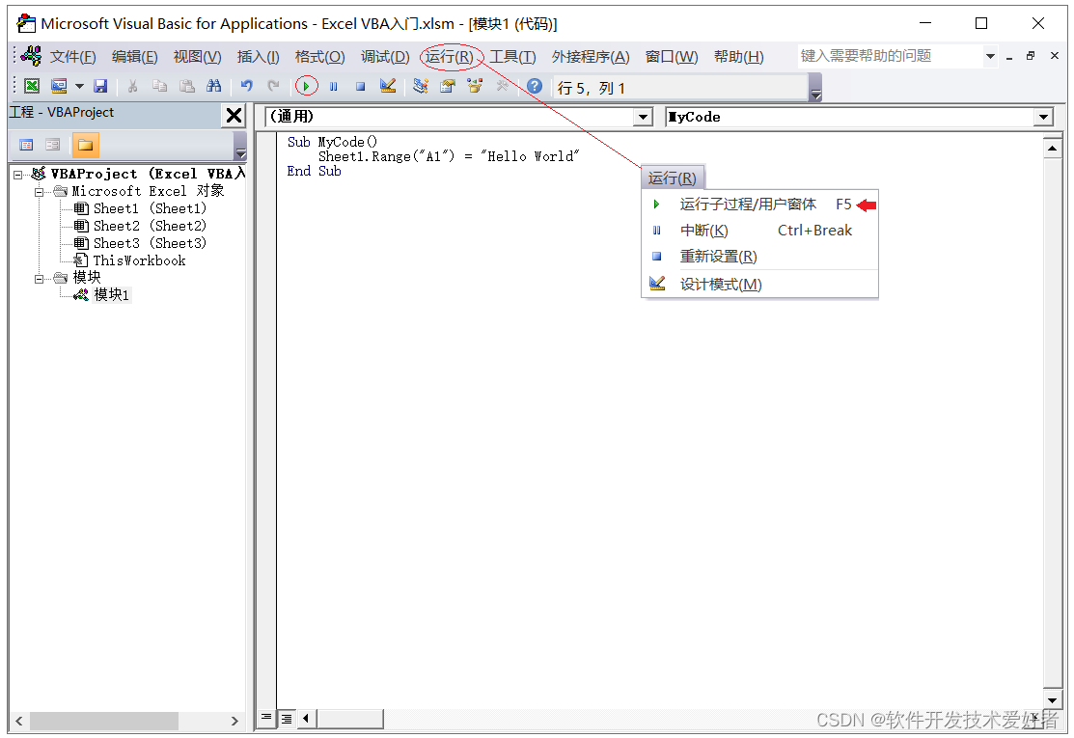Open the 格式(O) menu

tap(319, 57)
